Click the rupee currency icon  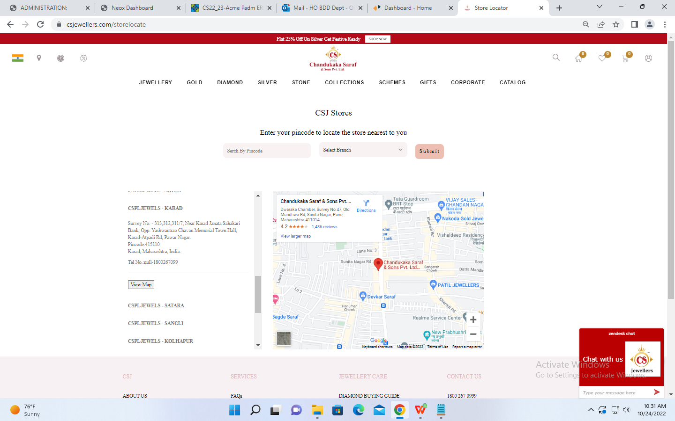click(60, 58)
